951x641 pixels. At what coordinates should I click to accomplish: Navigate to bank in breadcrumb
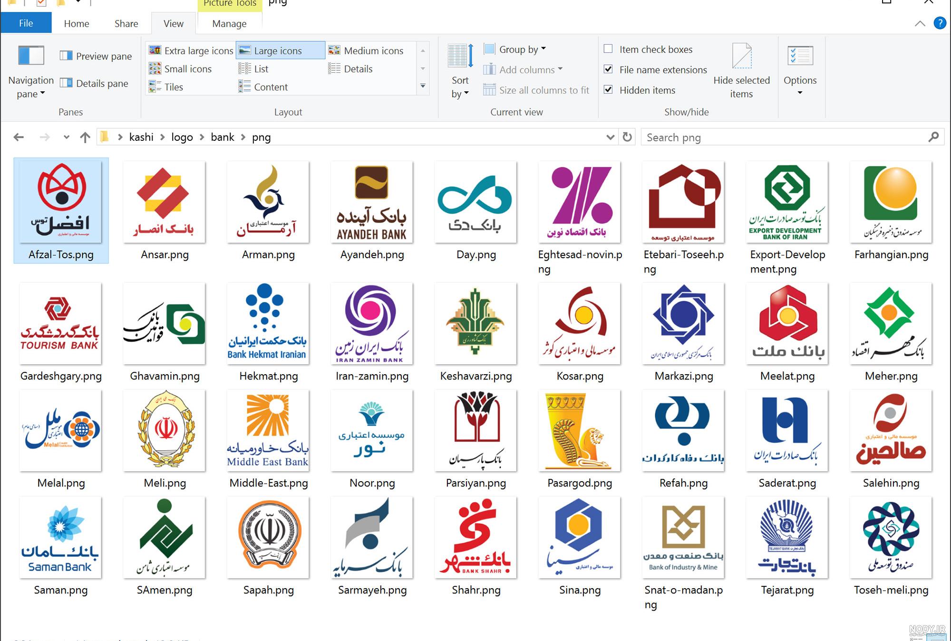pos(223,137)
